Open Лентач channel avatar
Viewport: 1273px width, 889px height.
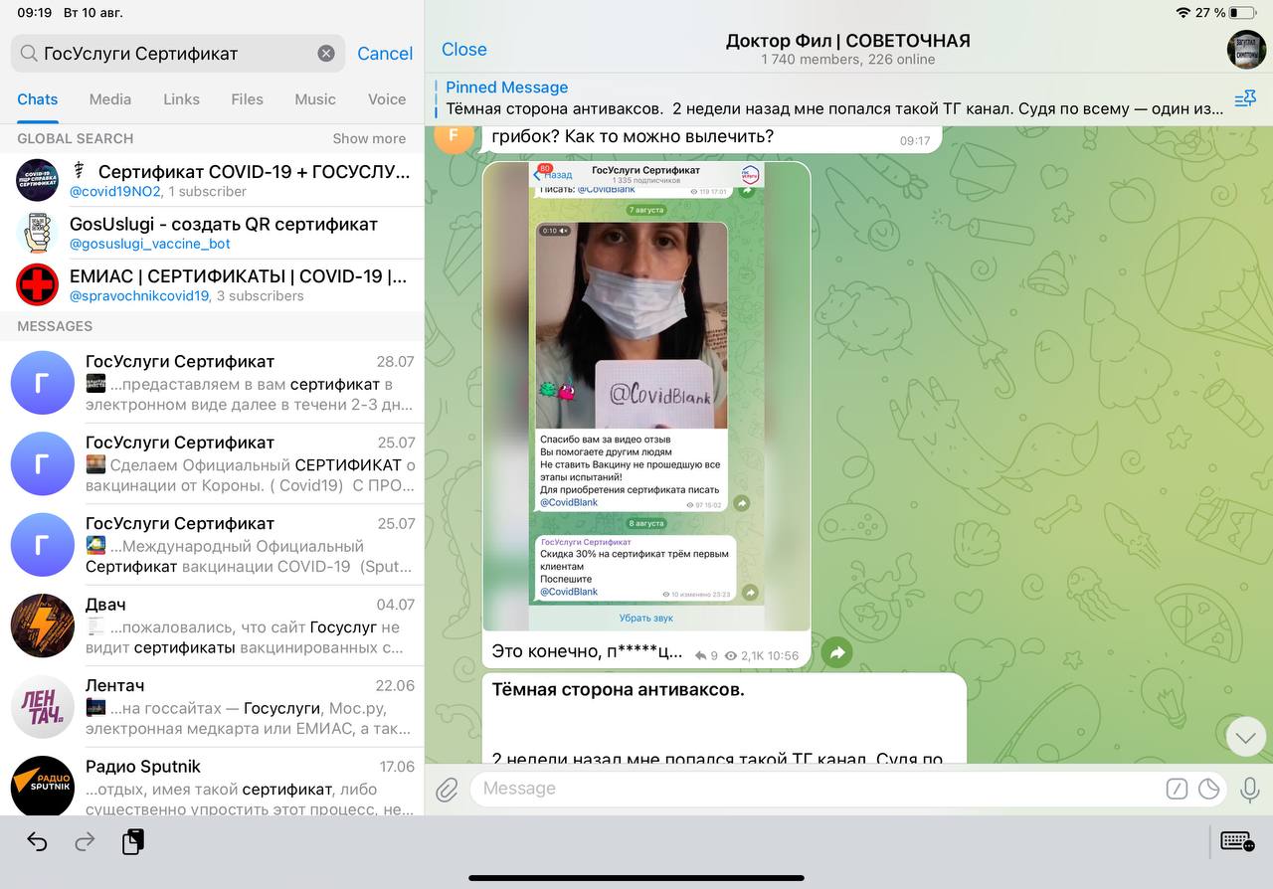[x=43, y=707]
